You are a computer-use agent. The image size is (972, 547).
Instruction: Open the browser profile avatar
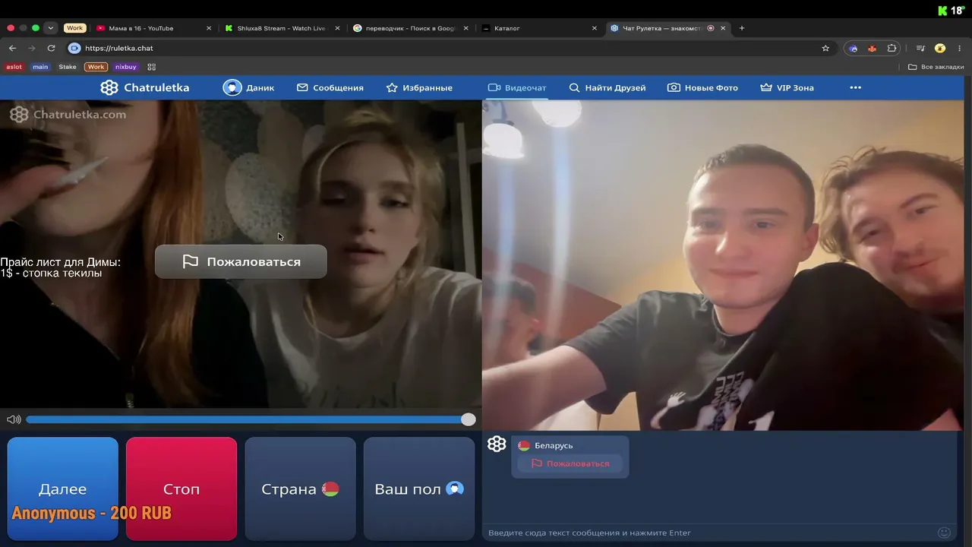(x=940, y=48)
